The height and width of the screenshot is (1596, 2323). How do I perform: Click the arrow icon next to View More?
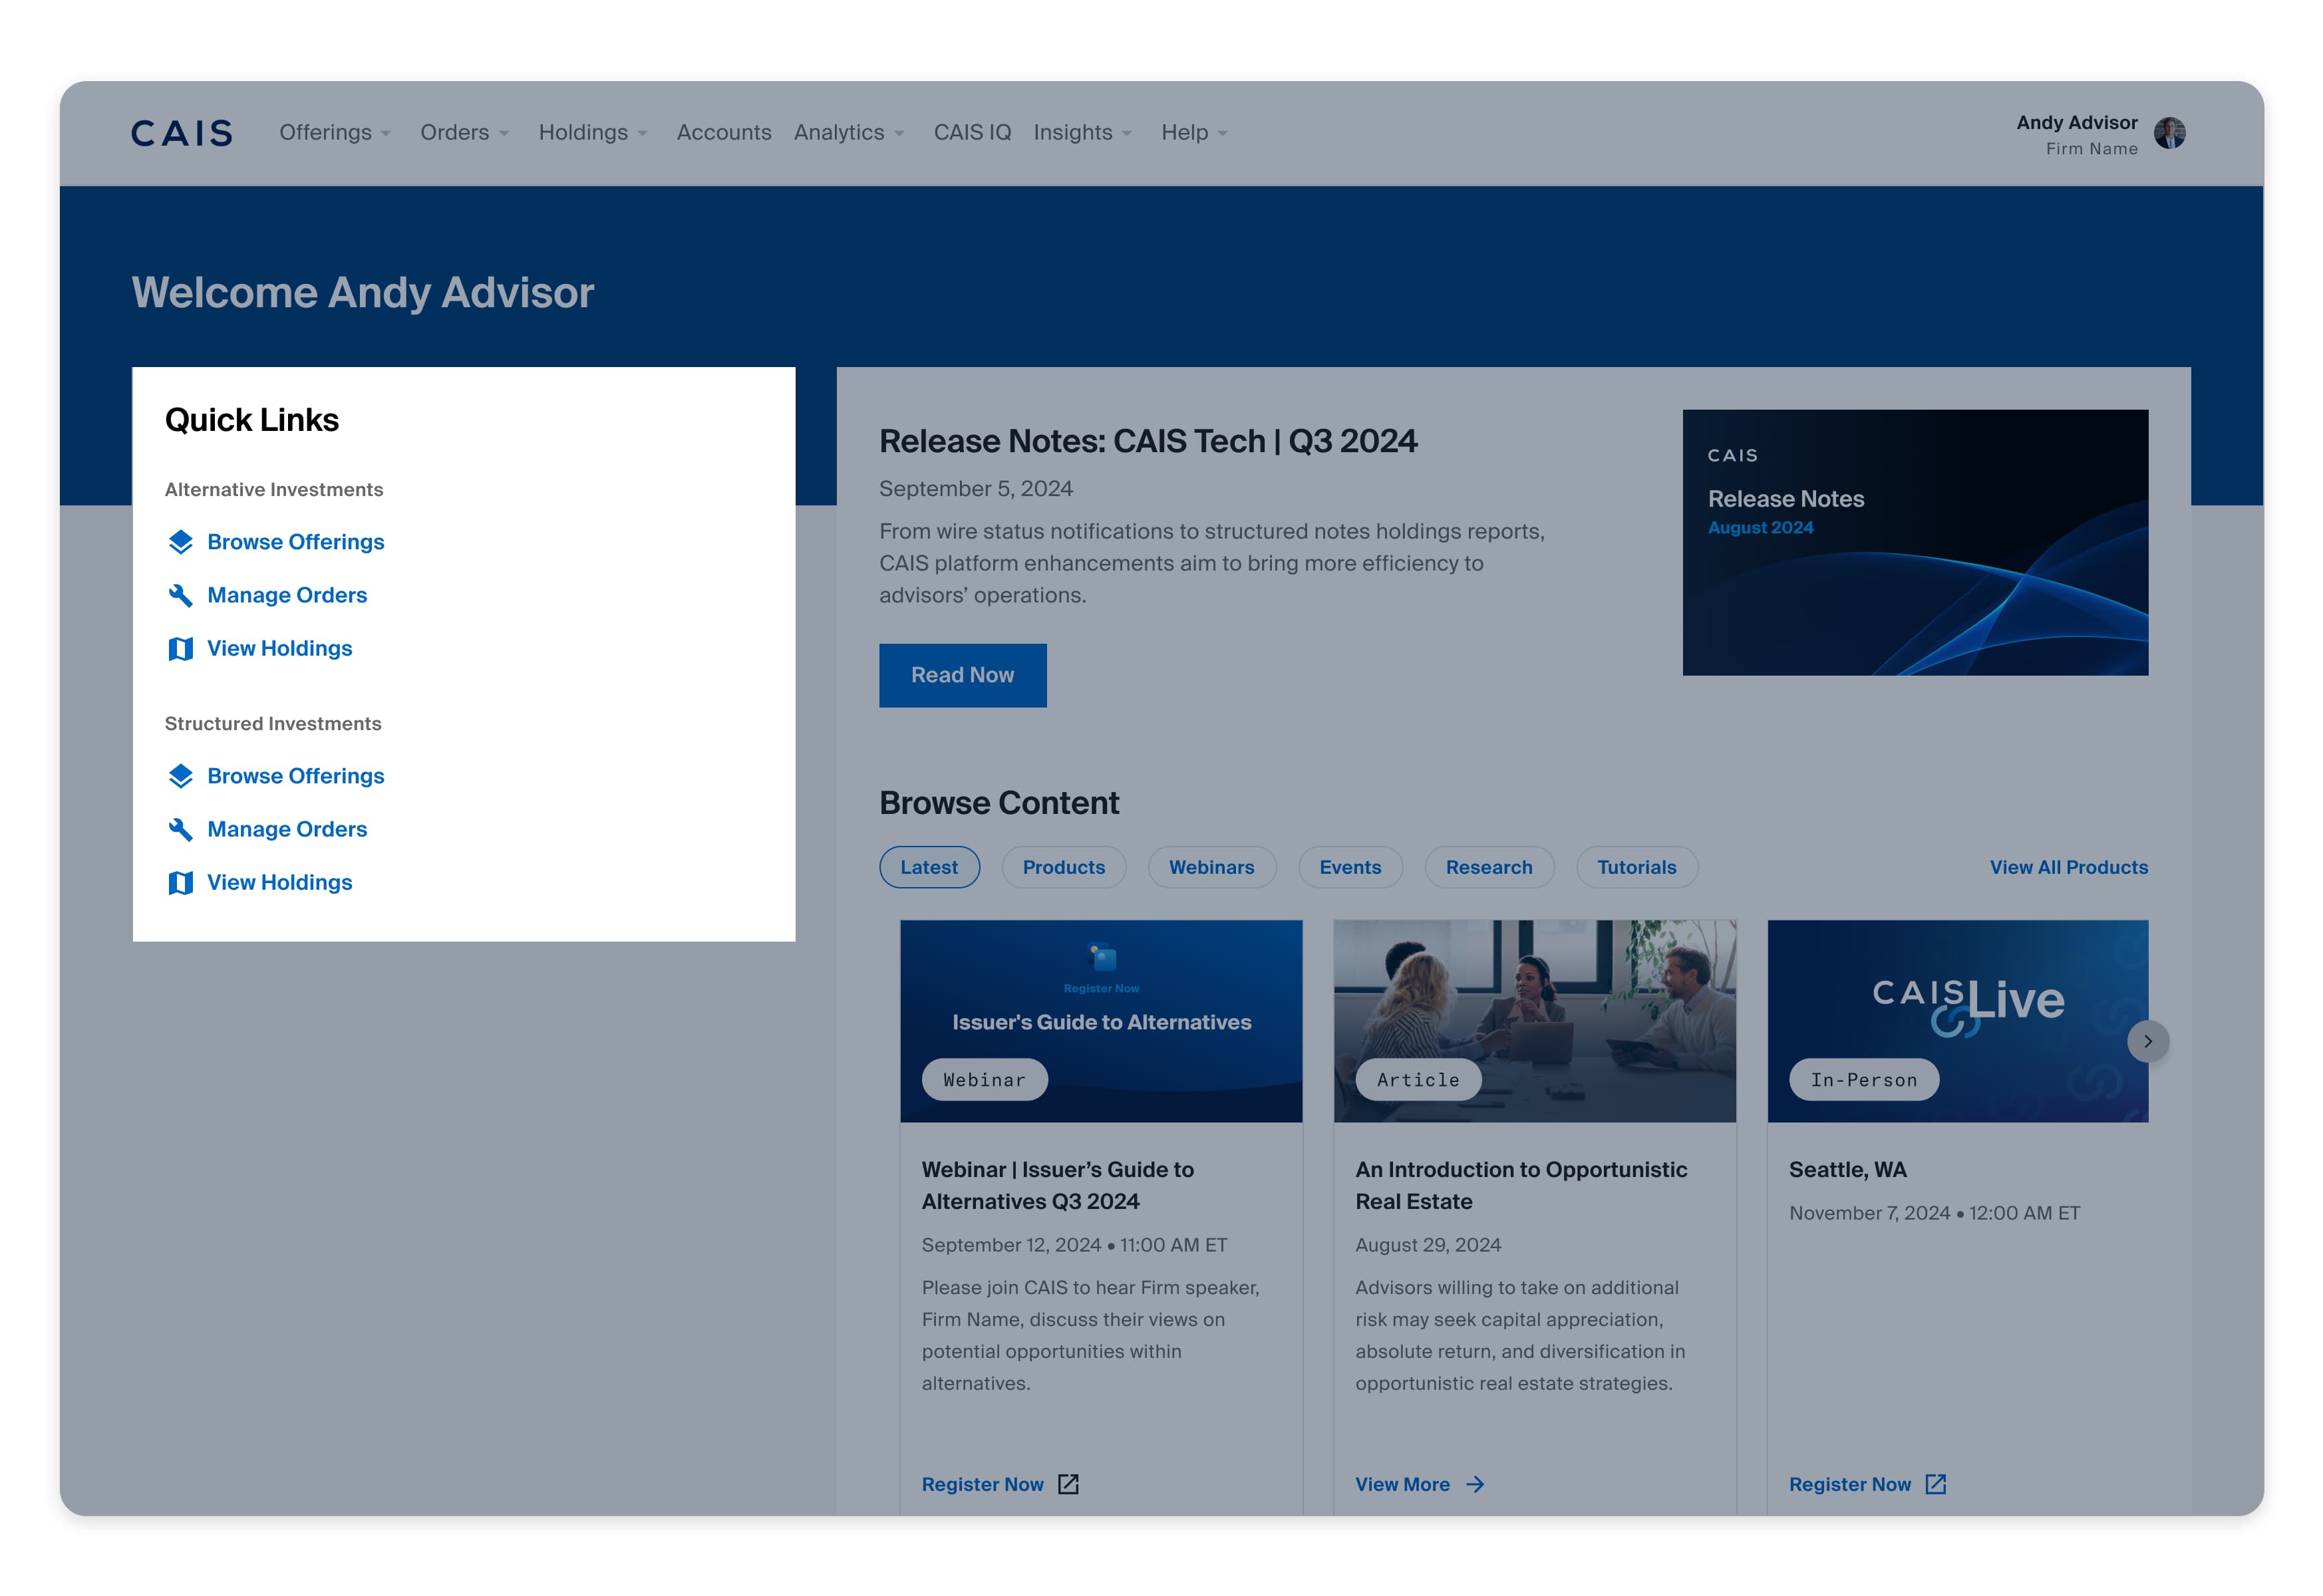point(1475,1484)
